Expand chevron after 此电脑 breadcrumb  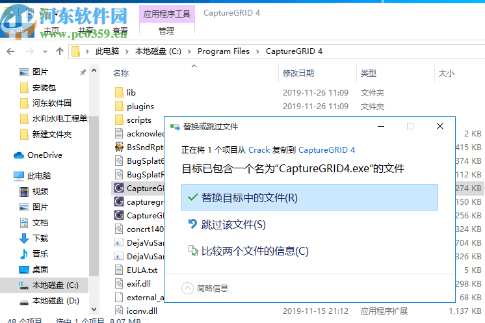pyautogui.click(x=127, y=51)
